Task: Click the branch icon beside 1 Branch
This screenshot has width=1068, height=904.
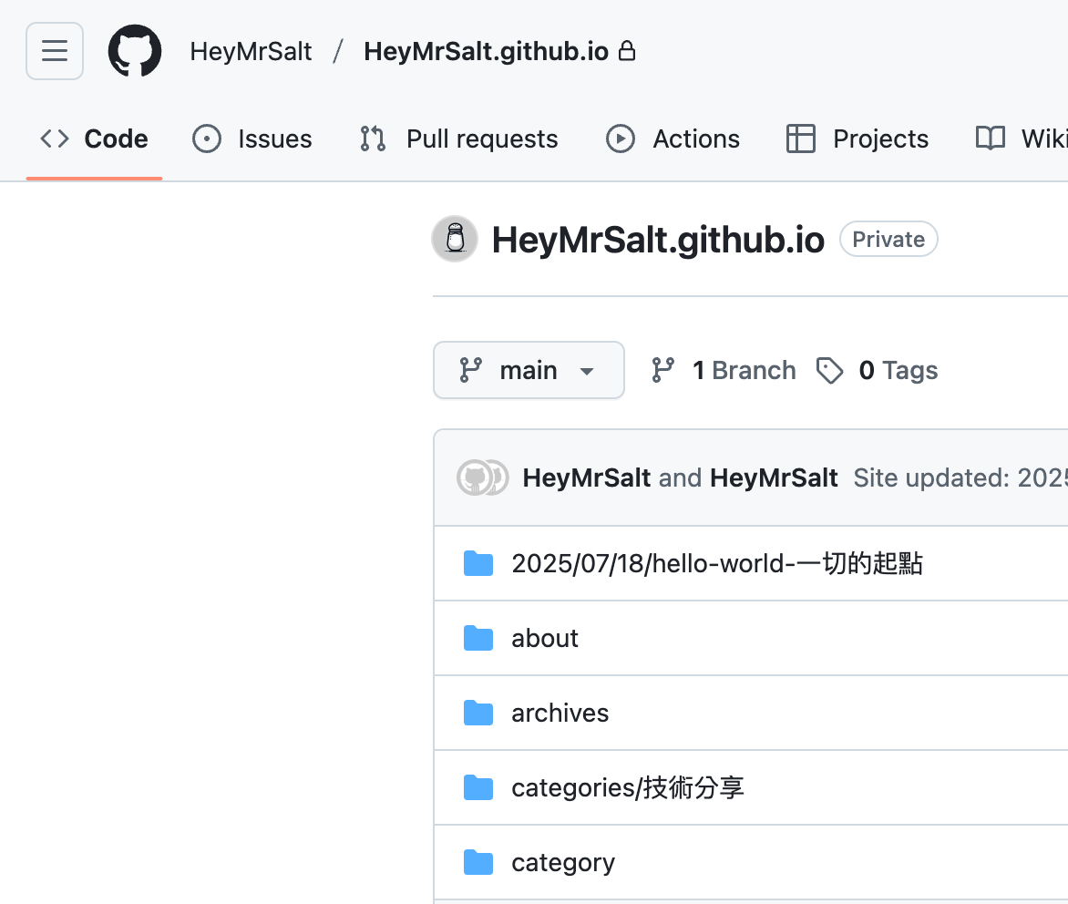Action: [x=662, y=370]
